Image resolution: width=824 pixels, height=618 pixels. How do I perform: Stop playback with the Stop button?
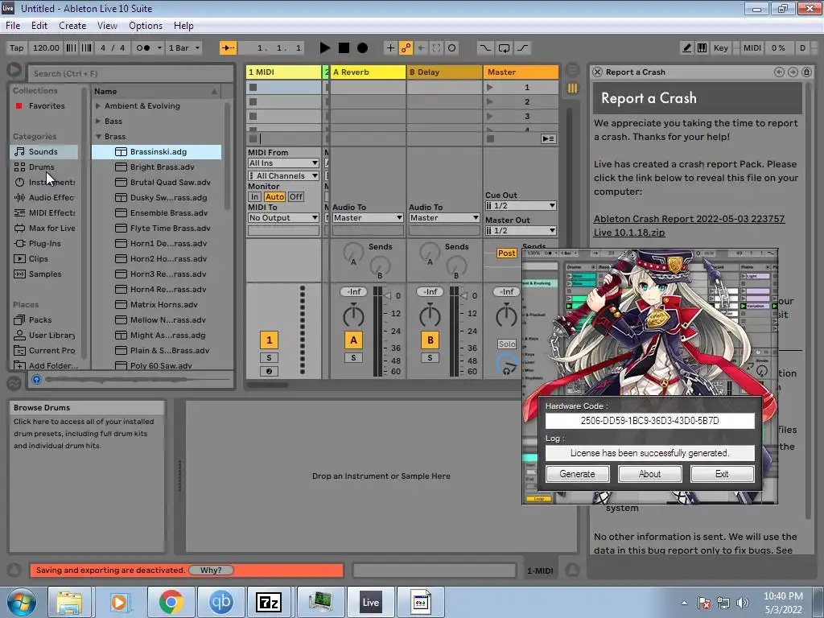coord(344,47)
